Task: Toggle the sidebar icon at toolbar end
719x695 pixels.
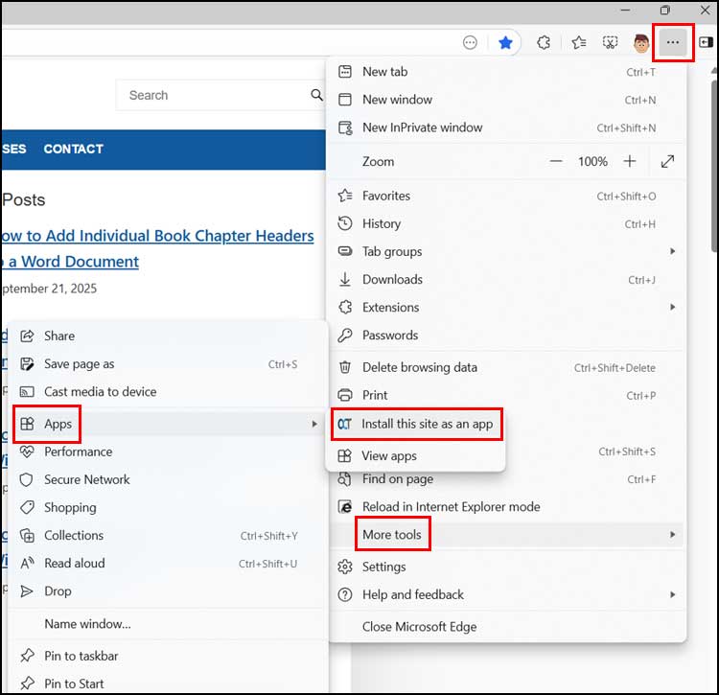Action: [x=706, y=42]
